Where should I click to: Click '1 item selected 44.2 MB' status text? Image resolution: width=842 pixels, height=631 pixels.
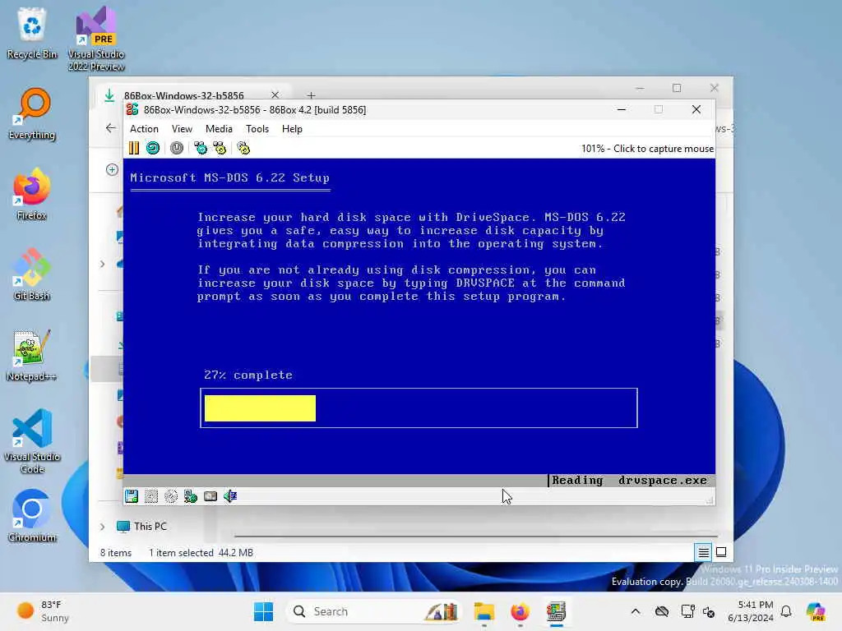(x=201, y=553)
